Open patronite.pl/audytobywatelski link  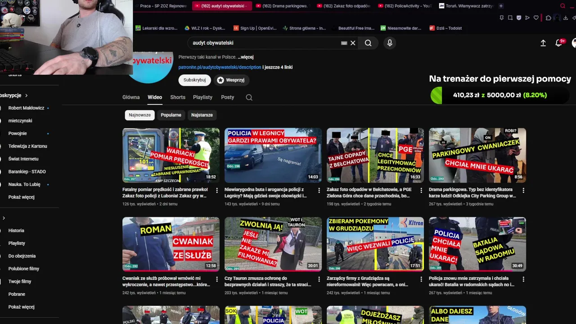click(x=220, y=67)
